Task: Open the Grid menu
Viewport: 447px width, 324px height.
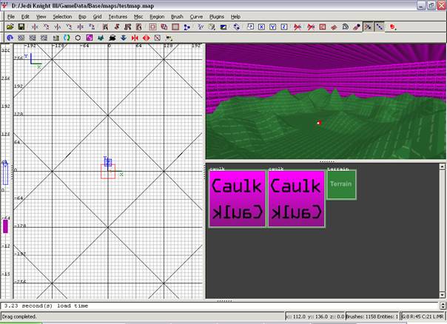Action: click(x=97, y=16)
